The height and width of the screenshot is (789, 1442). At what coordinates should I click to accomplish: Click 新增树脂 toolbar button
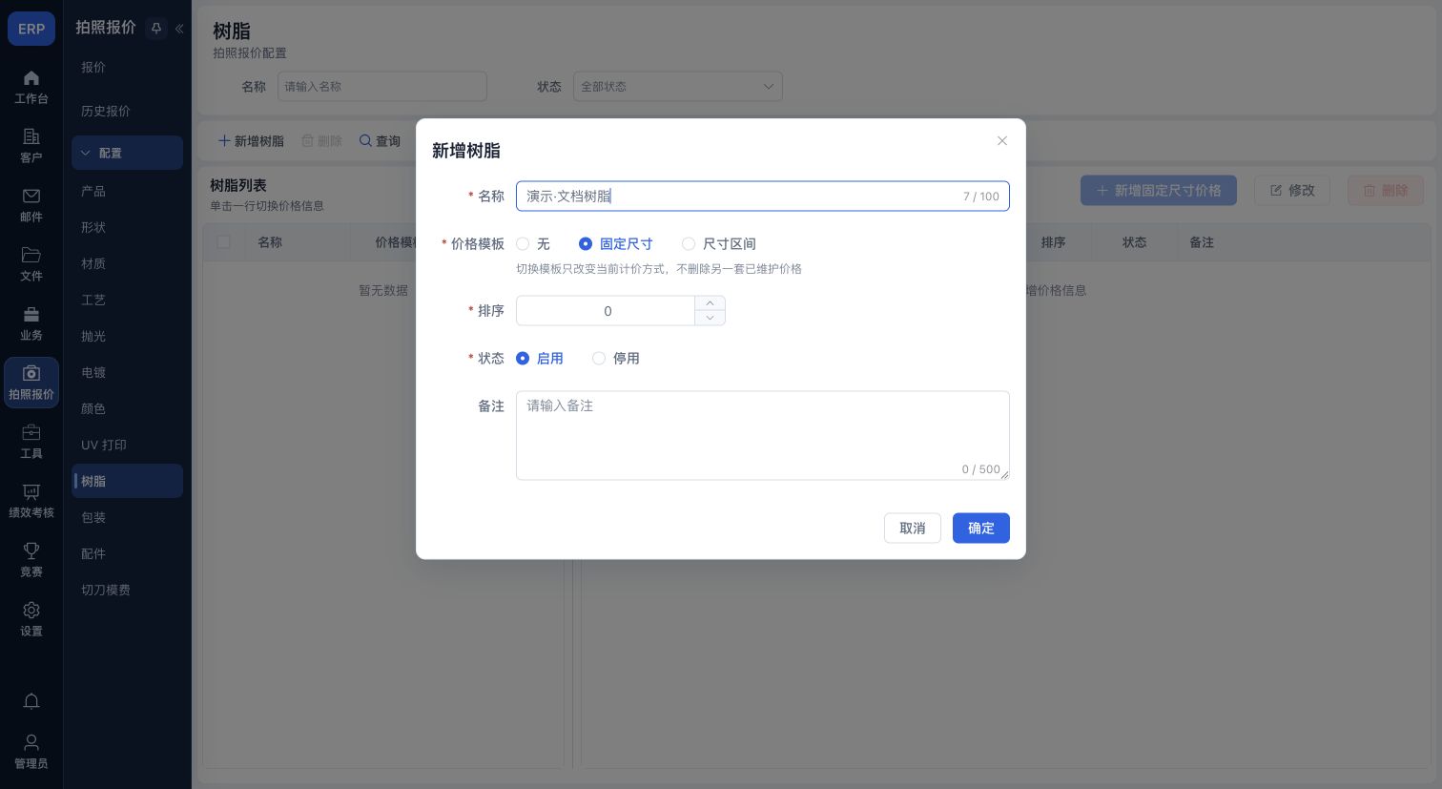252,141
